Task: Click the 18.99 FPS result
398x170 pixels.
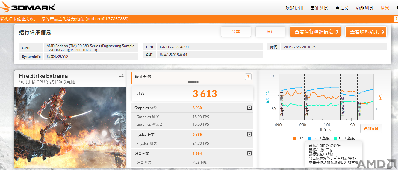Action: point(201,117)
